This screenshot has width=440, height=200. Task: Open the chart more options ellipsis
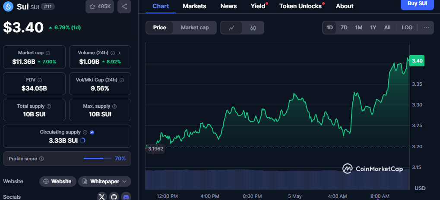(x=427, y=28)
